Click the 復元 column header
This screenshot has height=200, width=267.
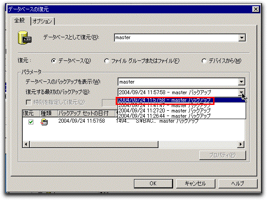[x=31, y=113]
